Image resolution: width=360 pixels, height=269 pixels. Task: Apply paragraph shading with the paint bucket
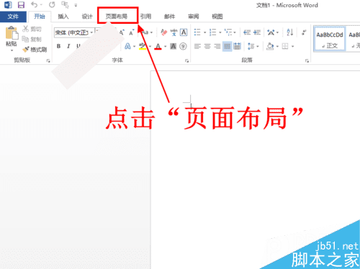click(270, 46)
